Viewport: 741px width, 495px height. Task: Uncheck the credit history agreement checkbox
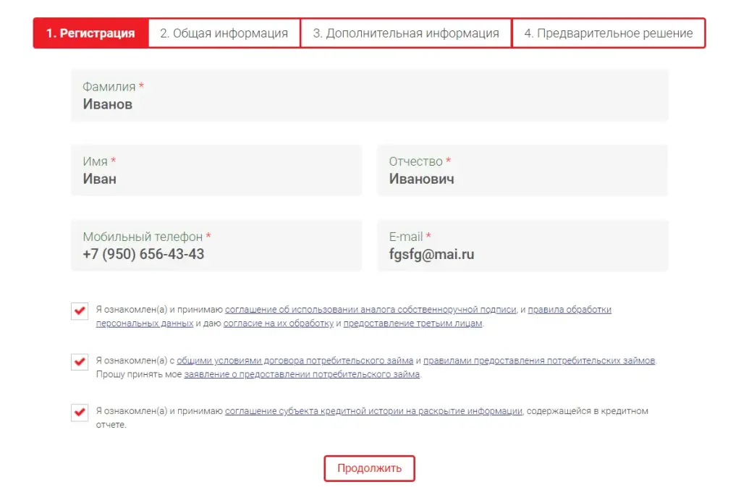[80, 412]
